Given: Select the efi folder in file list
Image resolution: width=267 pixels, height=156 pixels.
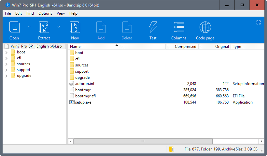Looking at the screenshot, I should (x=77, y=59).
